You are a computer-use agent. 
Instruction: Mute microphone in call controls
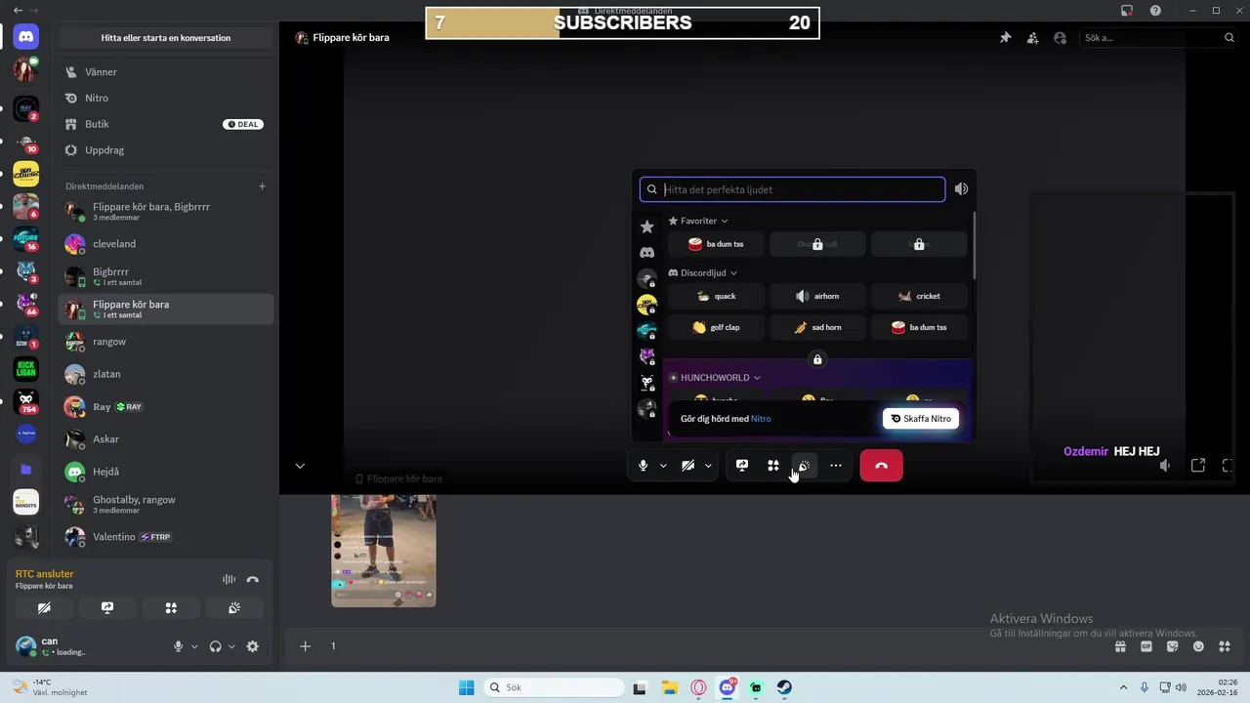(x=643, y=466)
